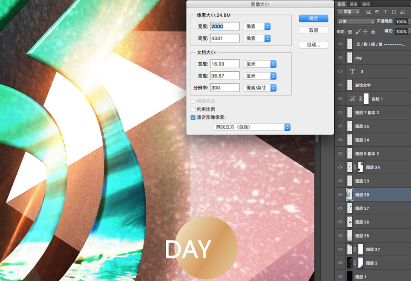
Task: Click document width field 16.93
Action: (x=225, y=64)
